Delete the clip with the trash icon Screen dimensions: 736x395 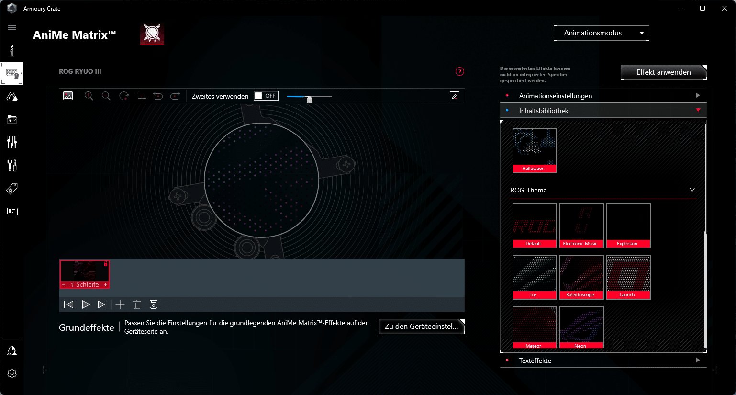click(137, 305)
